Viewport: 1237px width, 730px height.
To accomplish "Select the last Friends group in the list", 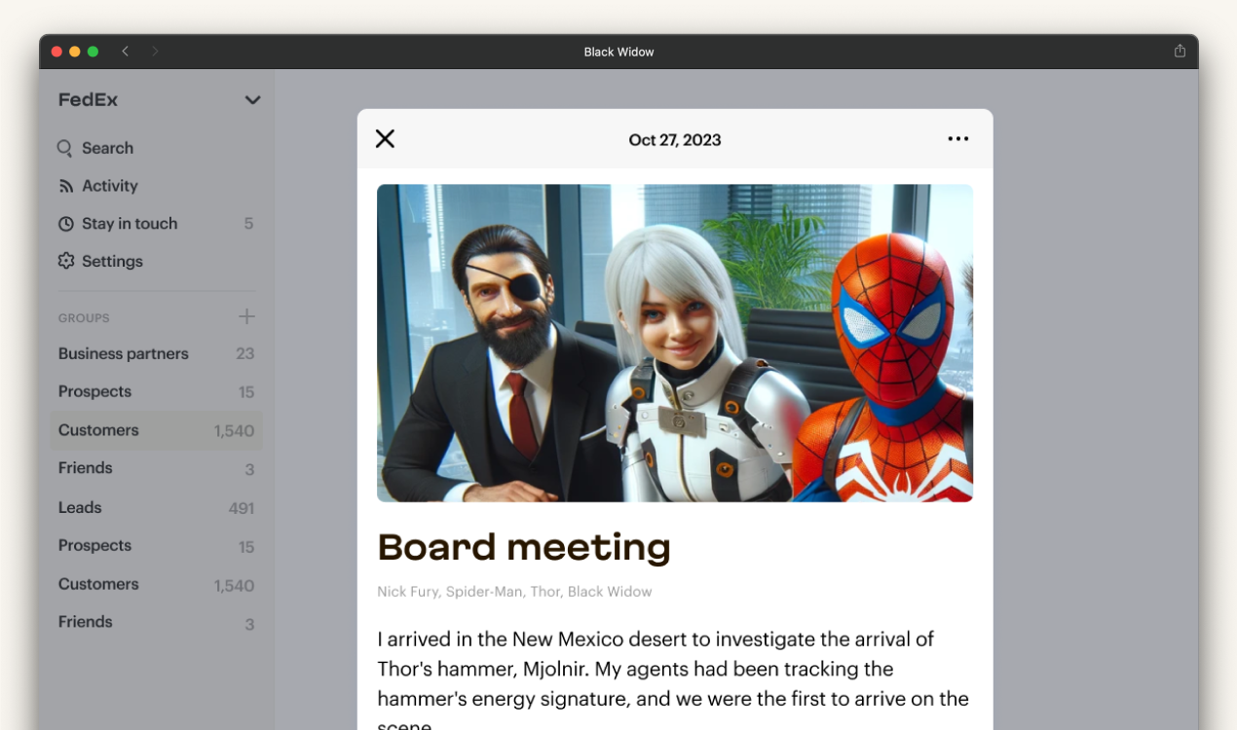I will pyautogui.click(x=156, y=622).
